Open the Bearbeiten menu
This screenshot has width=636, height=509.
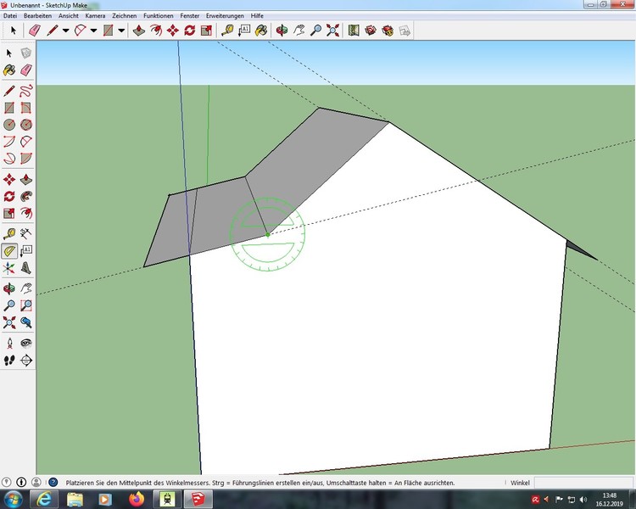pos(37,16)
